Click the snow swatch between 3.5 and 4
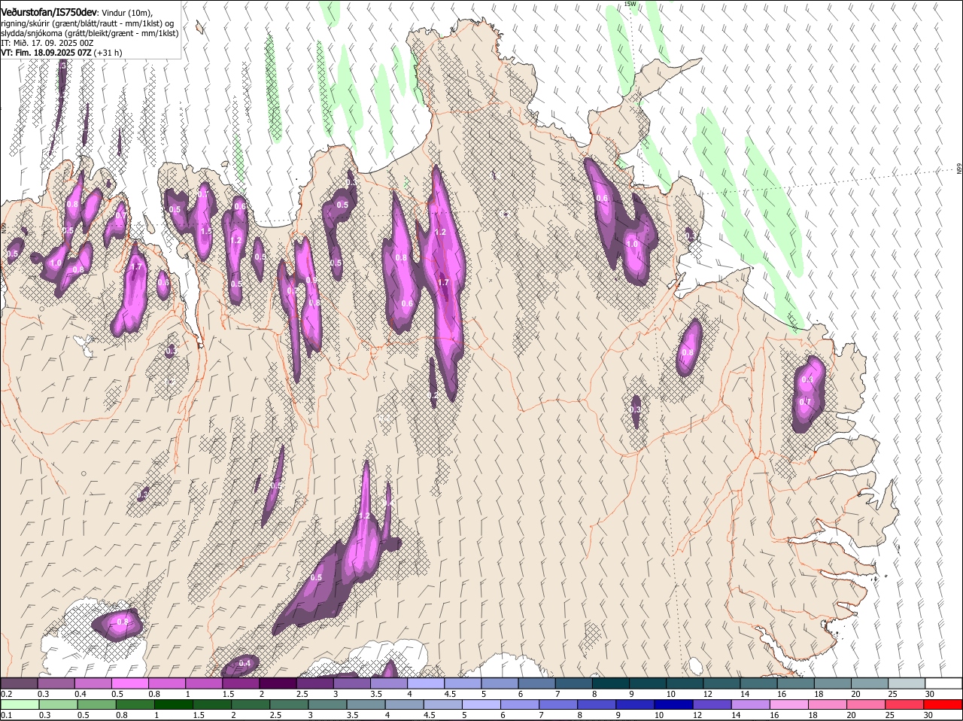The height and width of the screenshot is (721, 963). click(389, 683)
